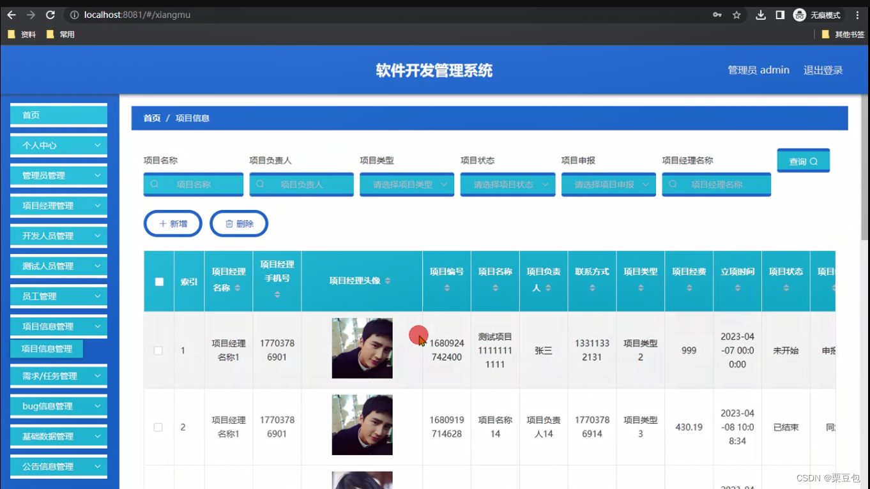
Task: Sort by 立项时间 column arrows
Action: pyautogui.click(x=738, y=288)
